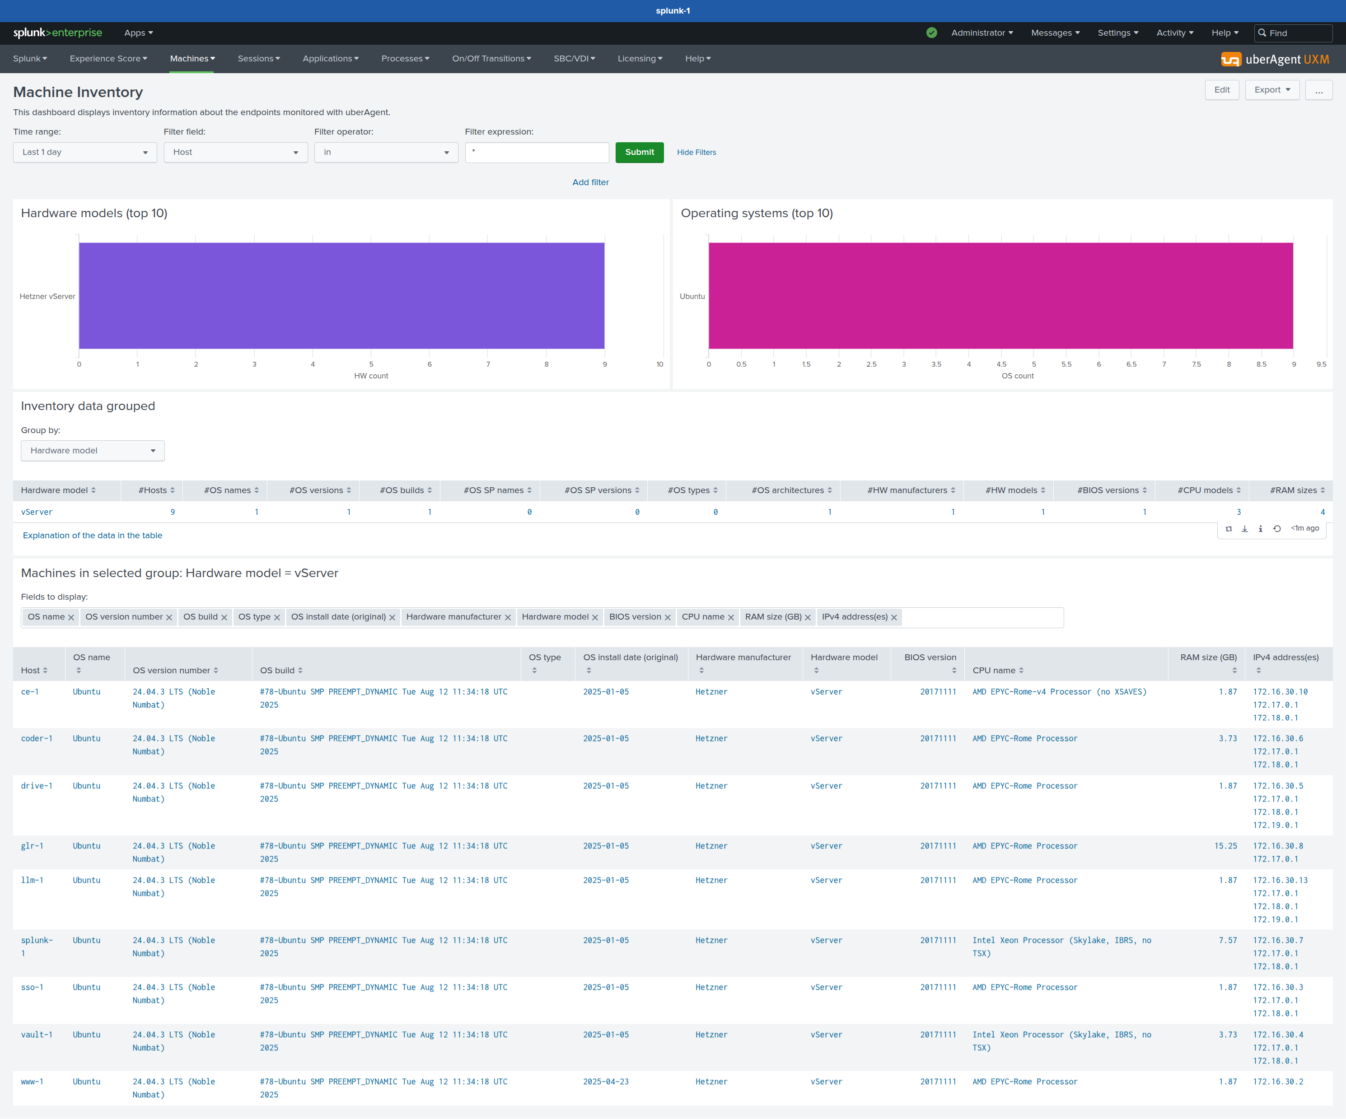1346x1119 pixels.
Task: Export the Inventory grouped table results
Action: [1245, 529]
